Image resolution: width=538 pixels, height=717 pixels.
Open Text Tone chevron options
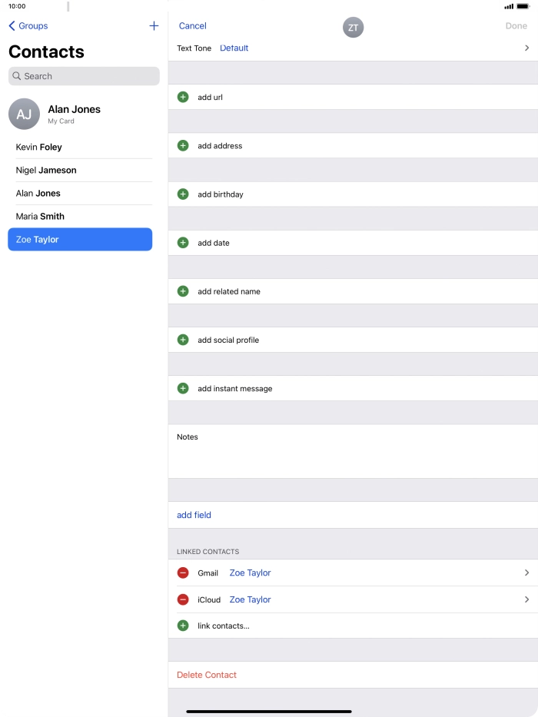tap(526, 48)
